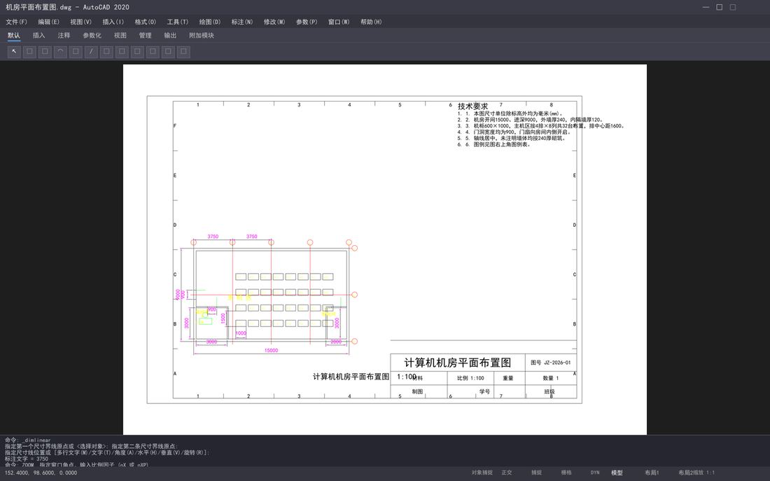The width and height of the screenshot is (770, 481).
Task: Click the 标注文字 = 3750 command history line
Action: 27,459
